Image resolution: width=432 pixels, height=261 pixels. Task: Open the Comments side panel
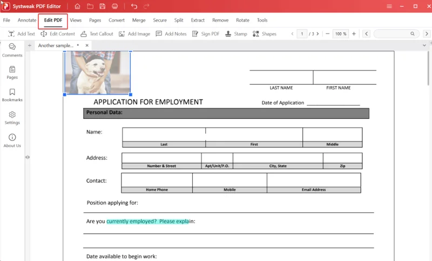pyautogui.click(x=12, y=50)
